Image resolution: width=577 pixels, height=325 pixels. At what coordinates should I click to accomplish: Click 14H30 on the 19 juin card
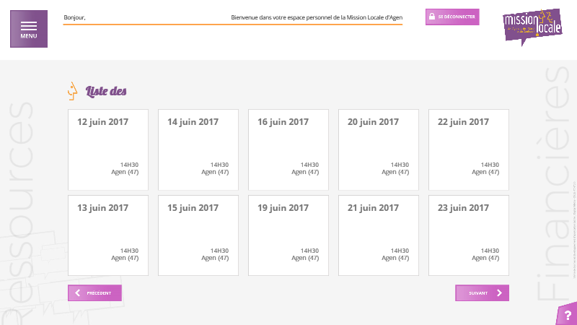pos(309,251)
